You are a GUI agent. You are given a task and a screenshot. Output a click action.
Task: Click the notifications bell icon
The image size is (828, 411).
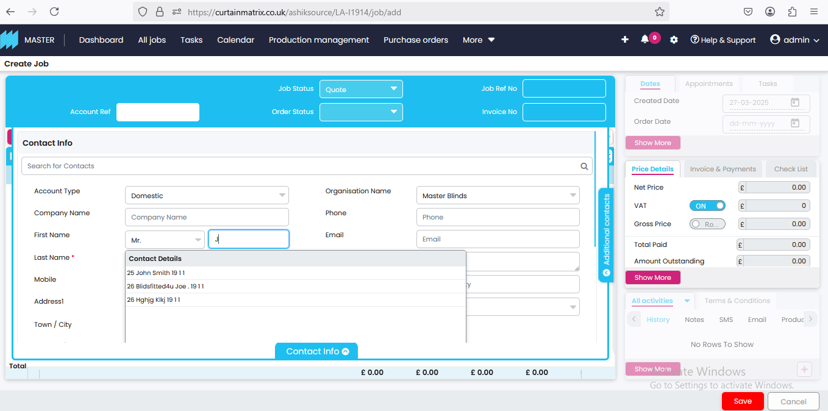click(x=644, y=40)
